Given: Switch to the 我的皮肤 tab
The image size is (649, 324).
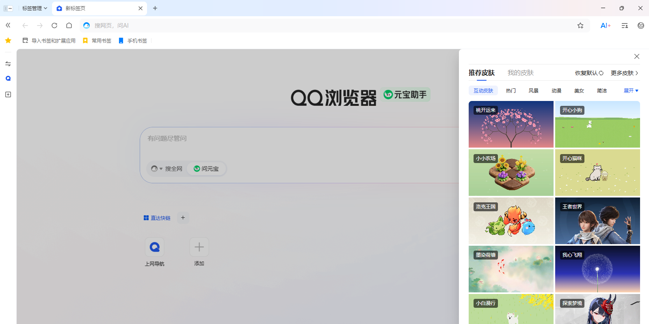Looking at the screenshot, I should click(521, 73).
